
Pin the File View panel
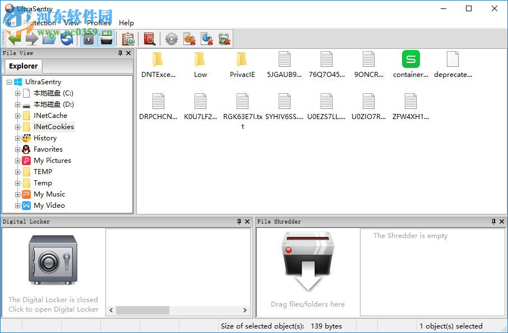(x=120, y=53)
